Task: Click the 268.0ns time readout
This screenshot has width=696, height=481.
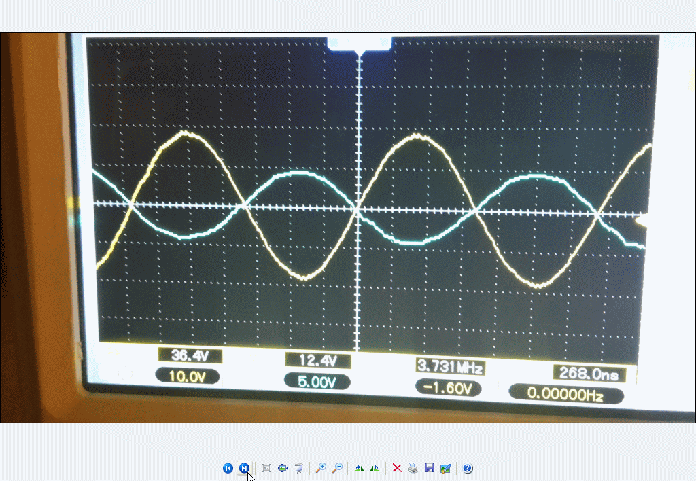Action: [585, 373]
